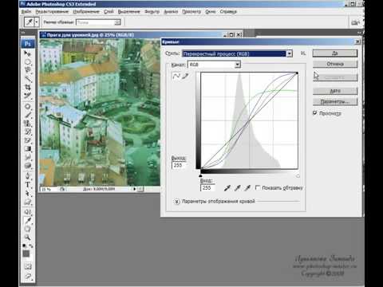Viewport: 383px width, 287px height.
Task: Click the black point slider under graph
Action: (200, 175)
